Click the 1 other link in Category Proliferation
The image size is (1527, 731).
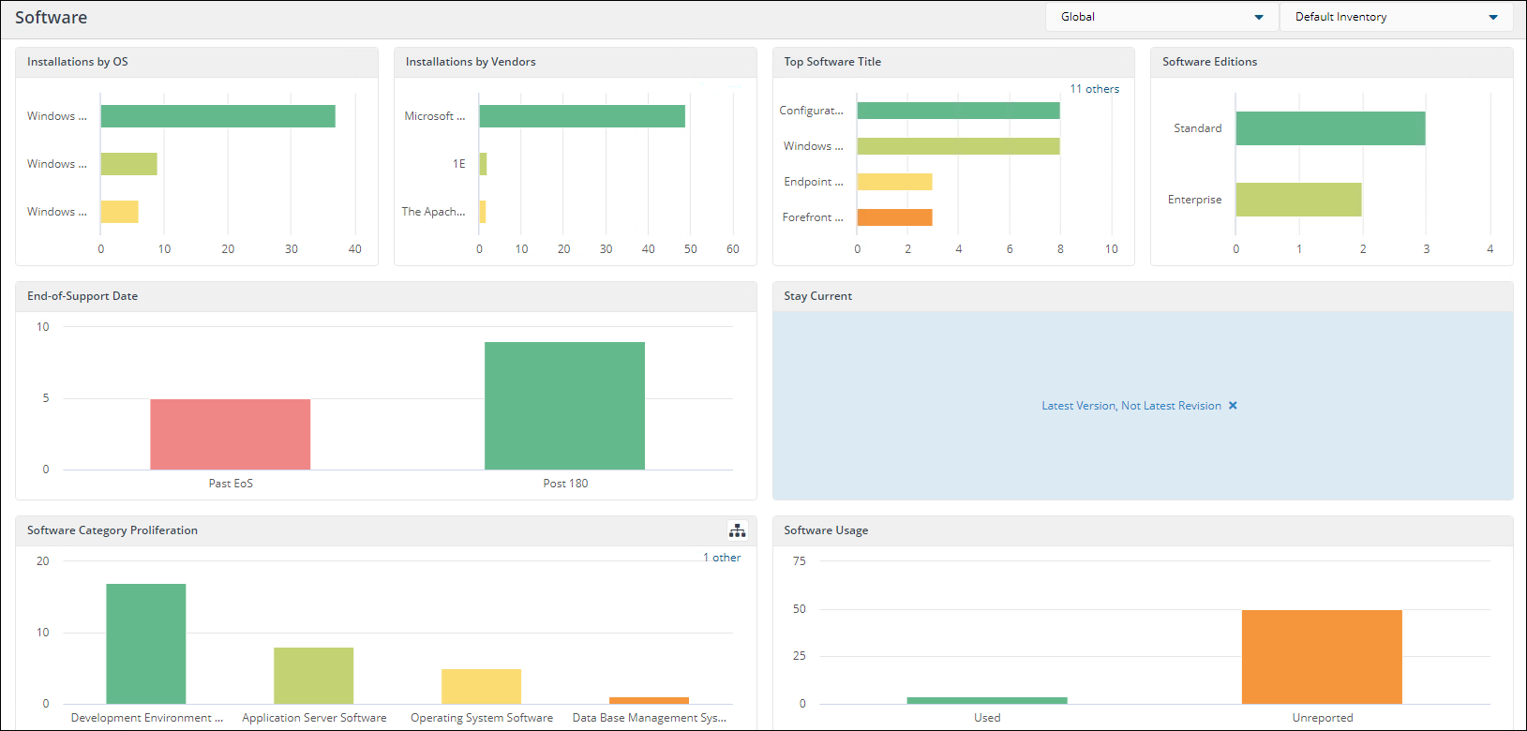click(722, 558)
